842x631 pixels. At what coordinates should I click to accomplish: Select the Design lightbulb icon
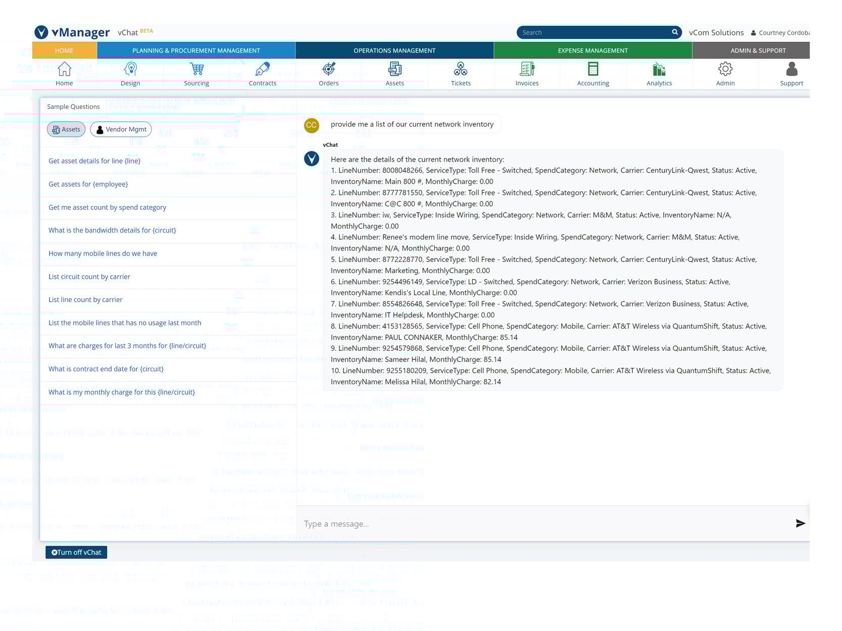(x=130, y=73)
